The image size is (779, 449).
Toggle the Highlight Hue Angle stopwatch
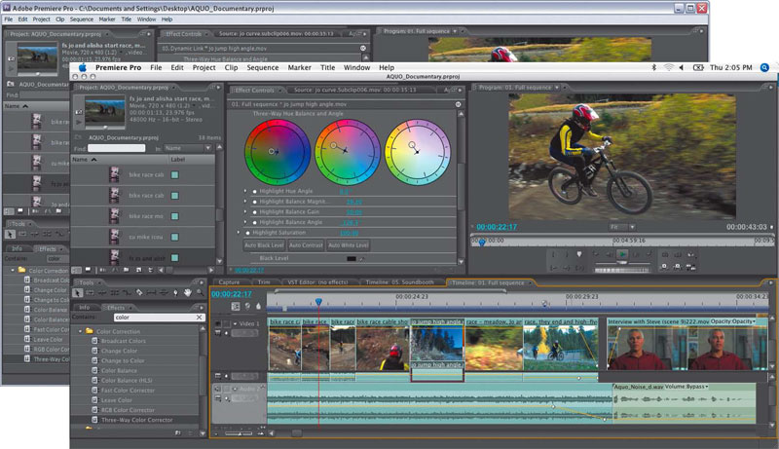(255, 192)
